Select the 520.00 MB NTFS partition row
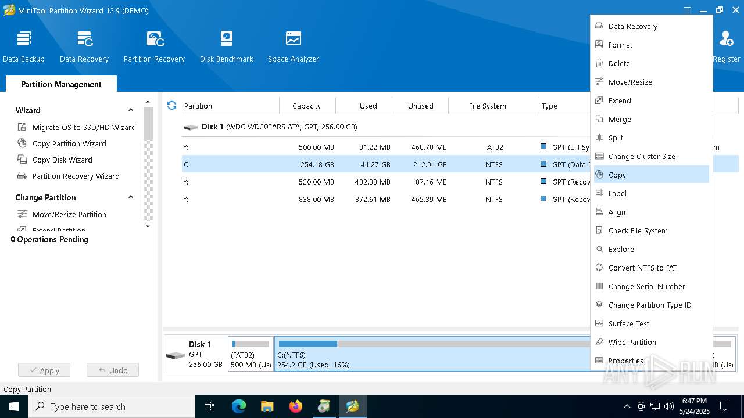Screen dimensions: 744x418 point(386,182)
